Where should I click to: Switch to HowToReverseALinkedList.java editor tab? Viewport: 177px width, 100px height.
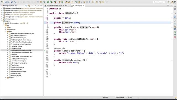click(x=57, y=6)
